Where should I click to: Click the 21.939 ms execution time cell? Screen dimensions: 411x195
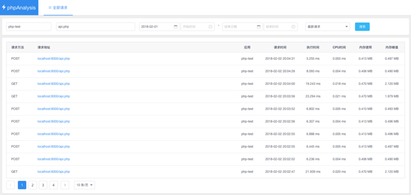pyautogui.click(x=313, y=172)
